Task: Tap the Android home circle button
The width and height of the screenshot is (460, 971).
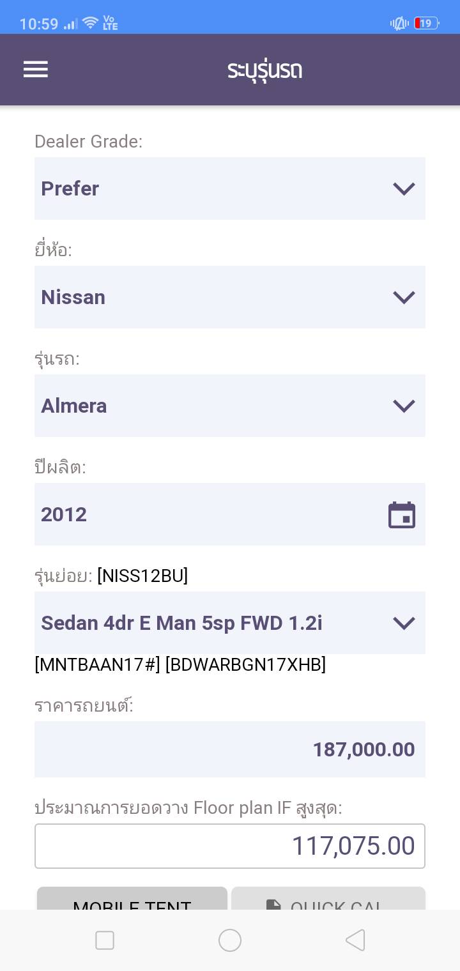Action: click(230, 940)
